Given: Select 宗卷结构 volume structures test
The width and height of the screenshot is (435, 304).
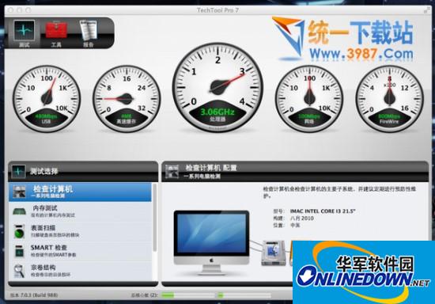Looking at the screenshot, I should click(x=80, y=271).
